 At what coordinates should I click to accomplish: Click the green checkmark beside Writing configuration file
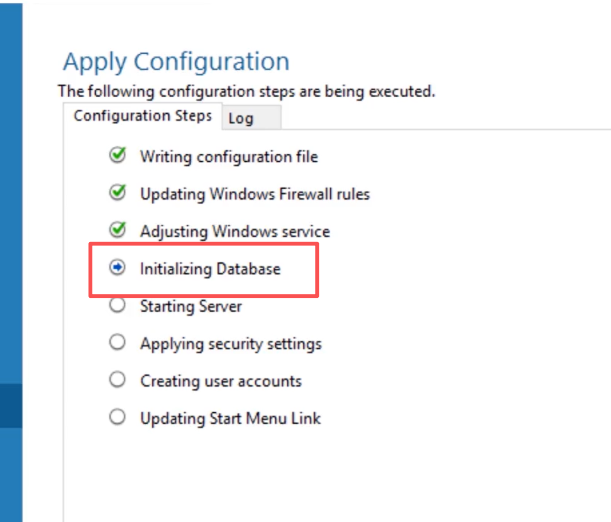pos(116,156)
